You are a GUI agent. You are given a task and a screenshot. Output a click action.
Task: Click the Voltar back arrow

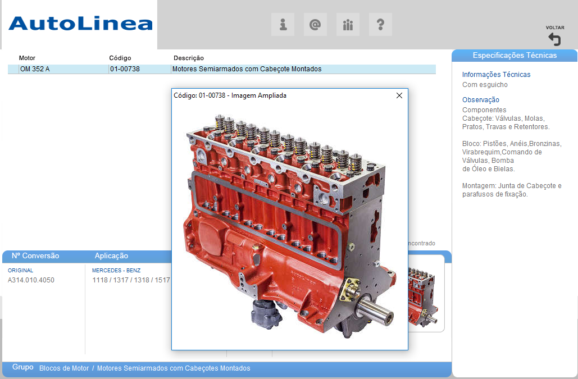554,39
